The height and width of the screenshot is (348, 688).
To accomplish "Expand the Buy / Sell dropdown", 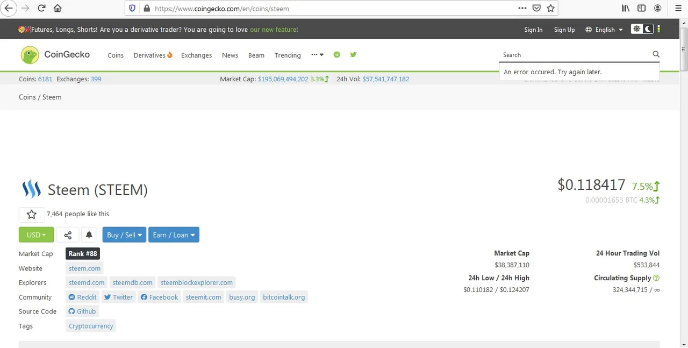I will tap(124, 235).
